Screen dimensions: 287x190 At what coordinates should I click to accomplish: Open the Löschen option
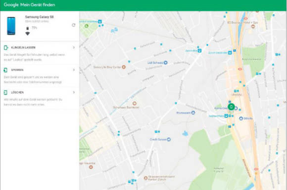point(40,98)
